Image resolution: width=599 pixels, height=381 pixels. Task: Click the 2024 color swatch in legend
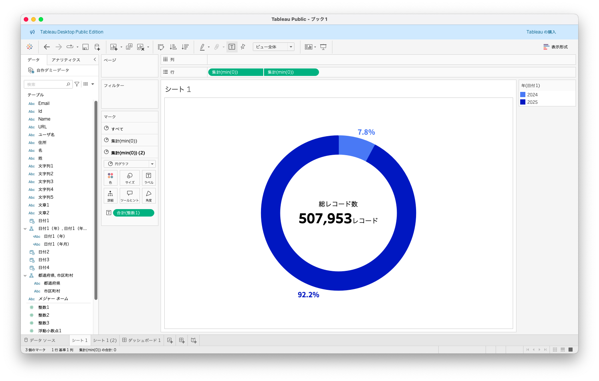click(x=523, y=95)
